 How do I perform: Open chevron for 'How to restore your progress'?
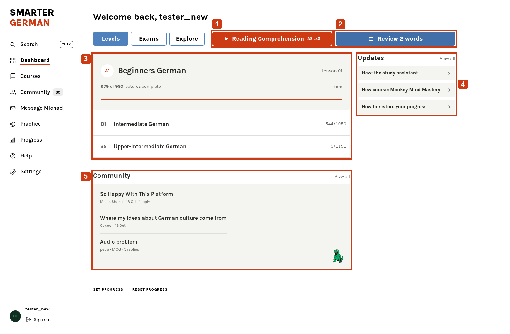(x=449, y=107)
